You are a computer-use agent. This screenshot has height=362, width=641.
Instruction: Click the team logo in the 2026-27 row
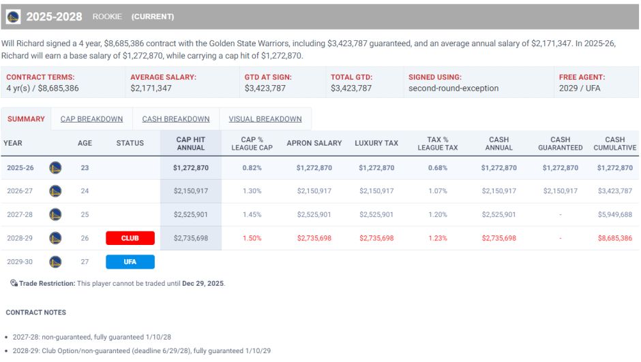point(55,191)
